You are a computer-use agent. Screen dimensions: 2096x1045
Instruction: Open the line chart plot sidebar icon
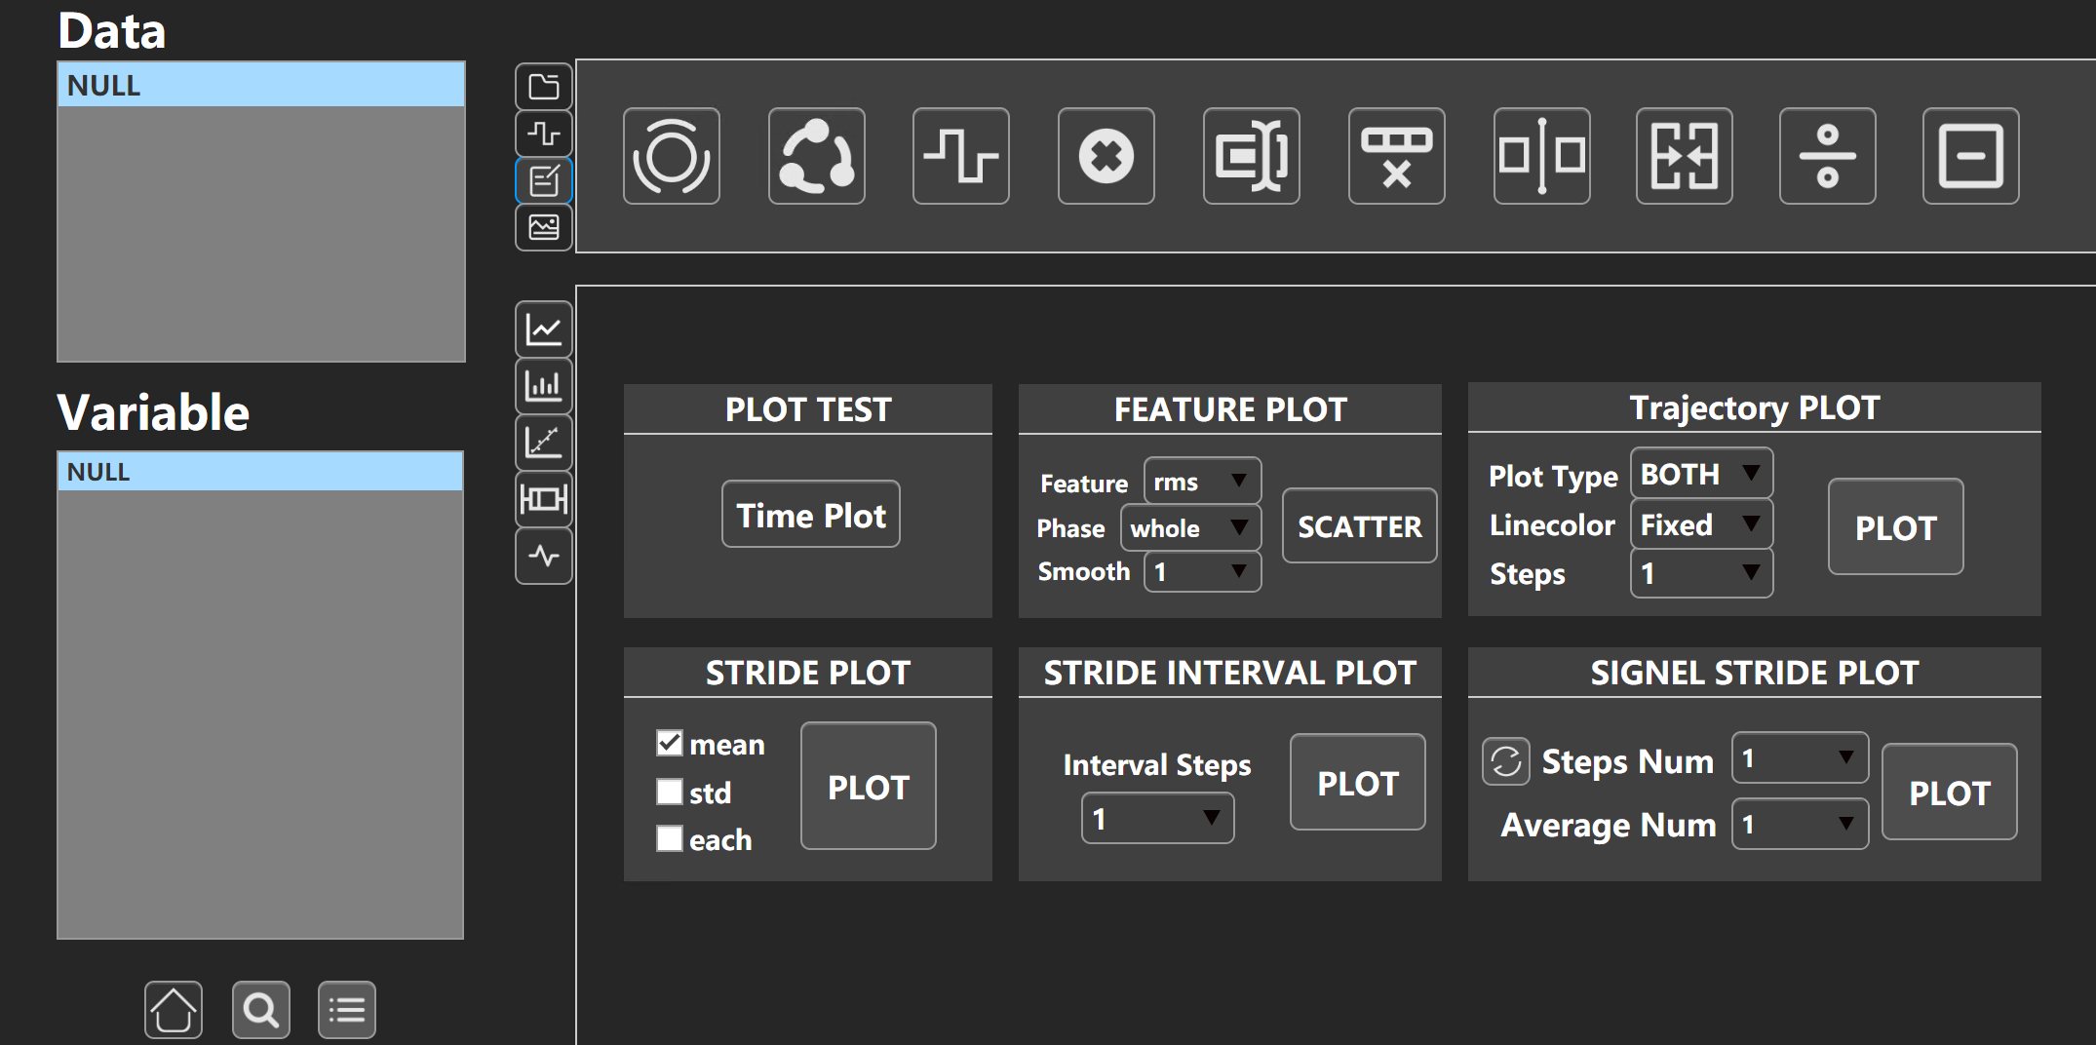click(x=543, y=329)
